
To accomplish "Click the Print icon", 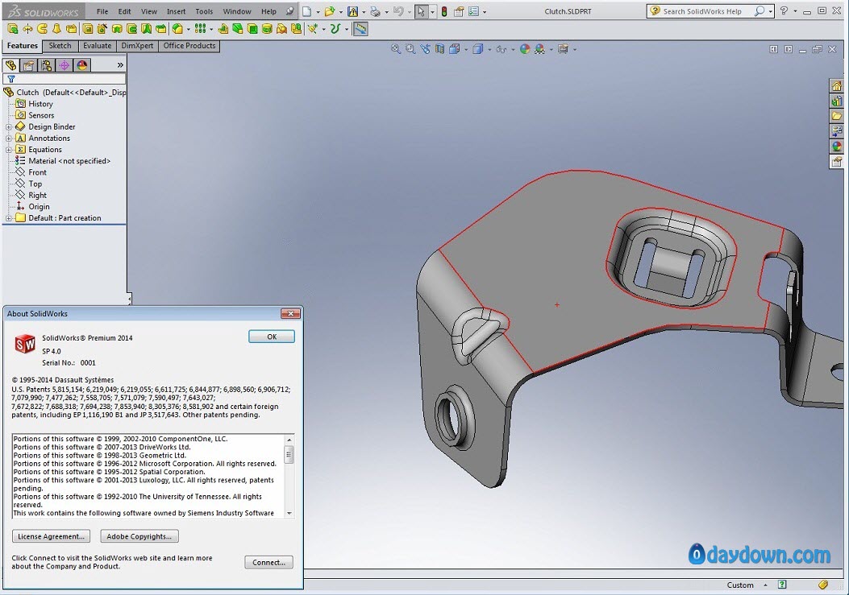I will [375, 11].
